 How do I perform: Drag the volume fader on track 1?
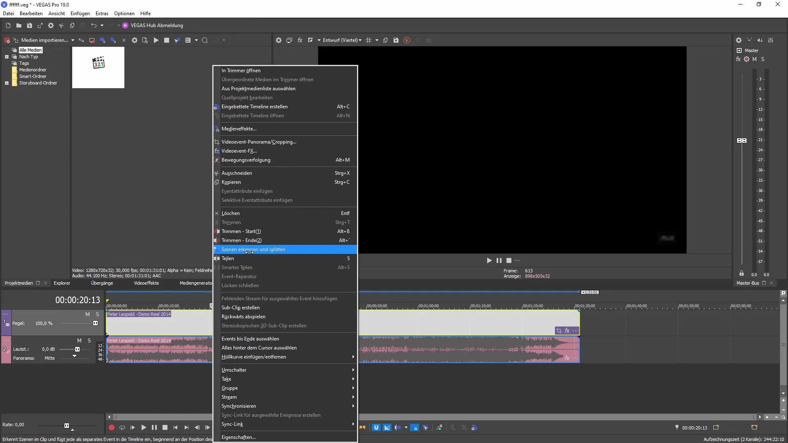[95, 323]
